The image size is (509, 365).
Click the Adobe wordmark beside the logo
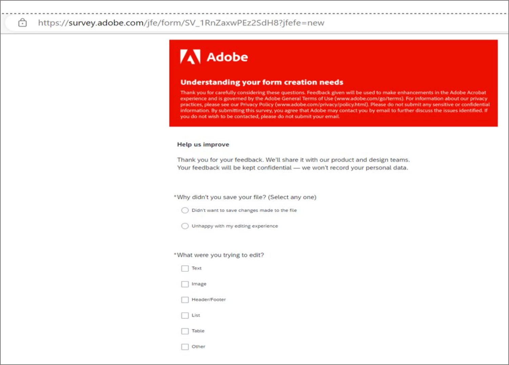point(227,57)
